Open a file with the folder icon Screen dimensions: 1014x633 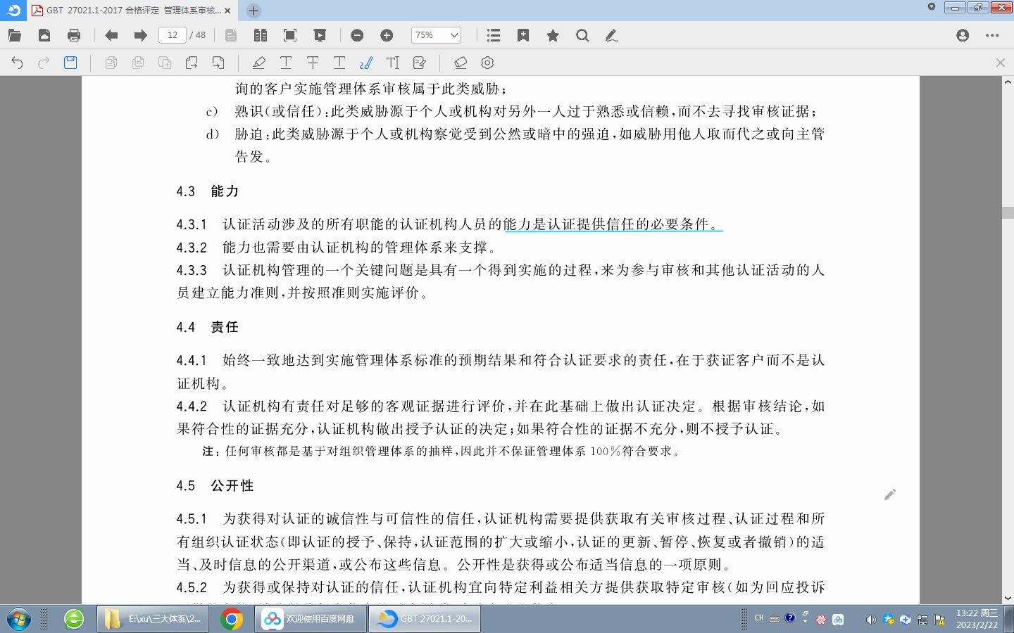pyautogui.click(x=15, y=35)
